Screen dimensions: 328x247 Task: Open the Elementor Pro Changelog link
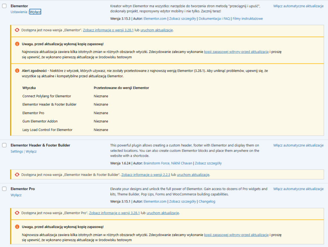[207, 202]
